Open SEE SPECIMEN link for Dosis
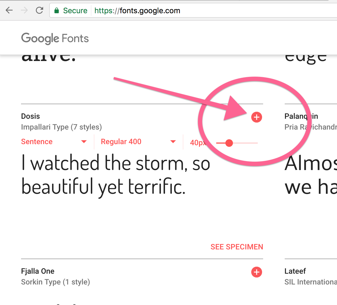This screenshot has width=337, height=305. (x=237, y=247)
